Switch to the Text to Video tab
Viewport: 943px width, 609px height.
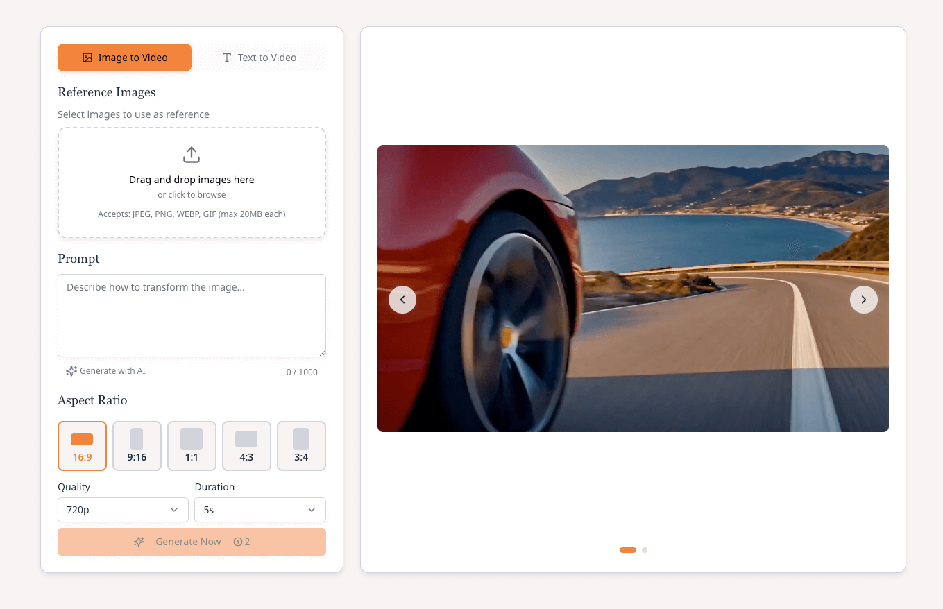(260, 58)
